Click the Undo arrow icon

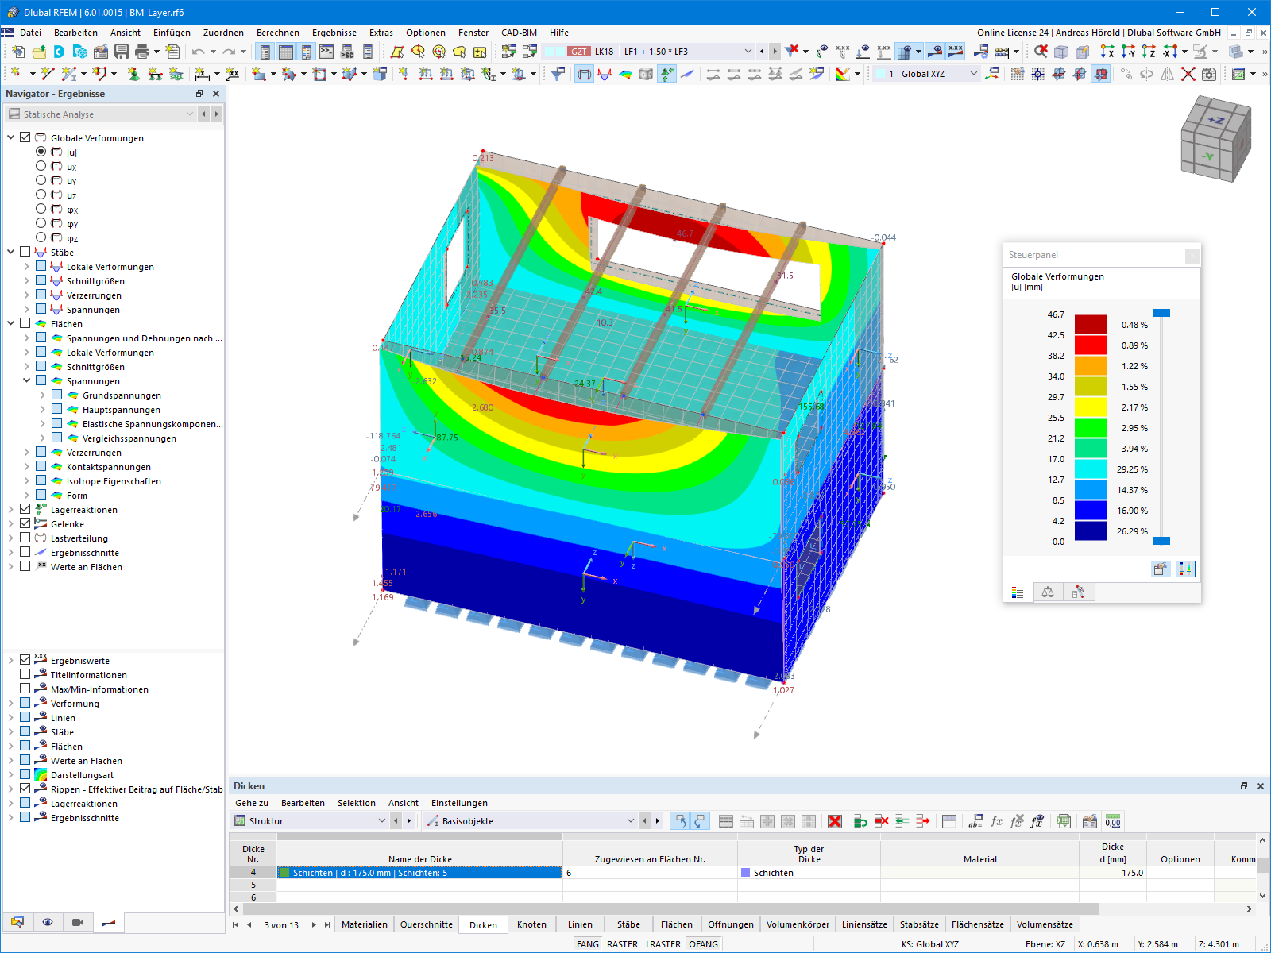click(x=198, y=52)
